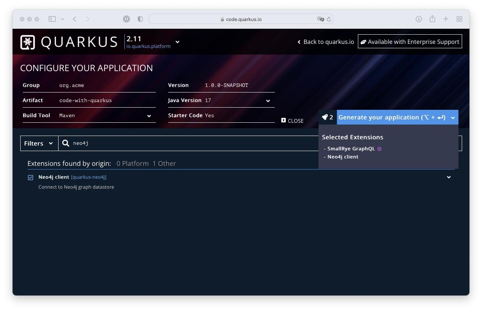Image resolution: width=482 pixels, height=311 pixels.
Task: Click the CLOSE configuration text button
Action: [x=296, y=120]
